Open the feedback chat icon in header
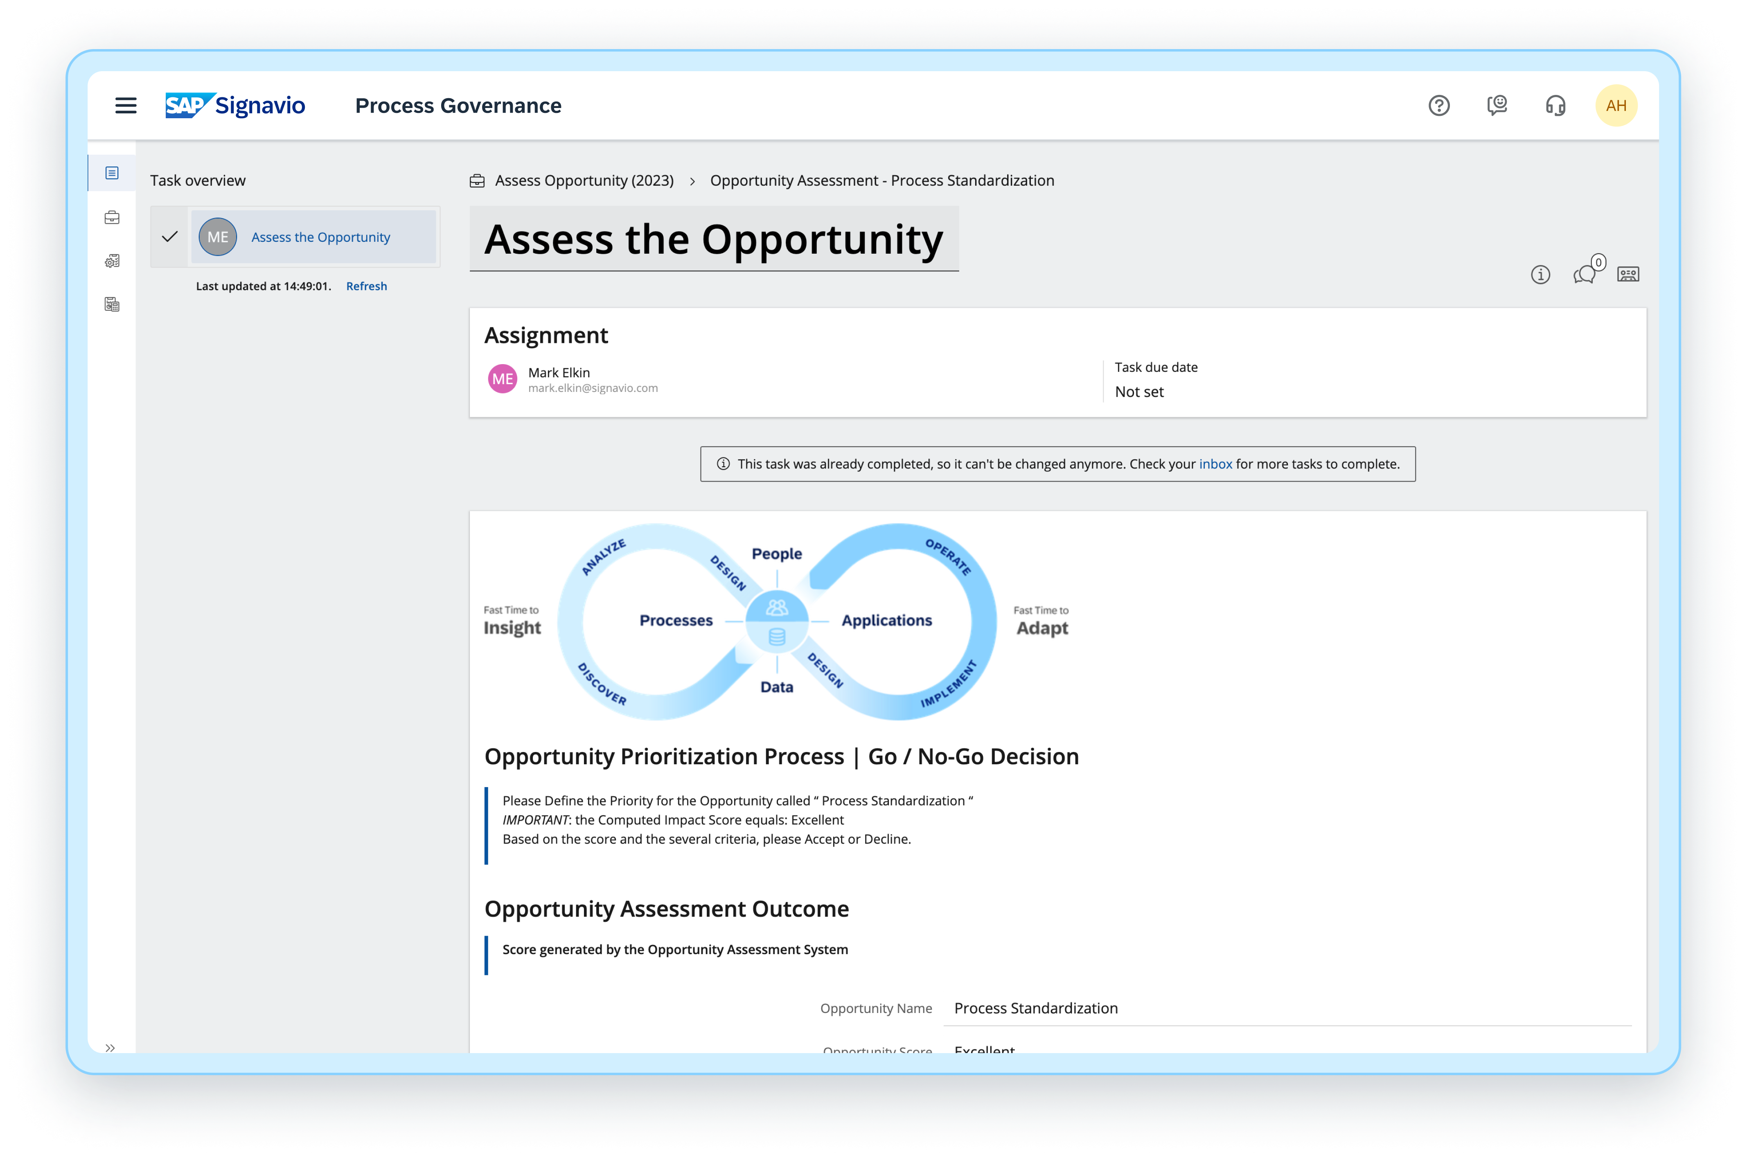1747x1157 pixels. (1497, 106)
